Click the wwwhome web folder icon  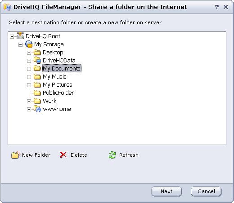[37, 109]
